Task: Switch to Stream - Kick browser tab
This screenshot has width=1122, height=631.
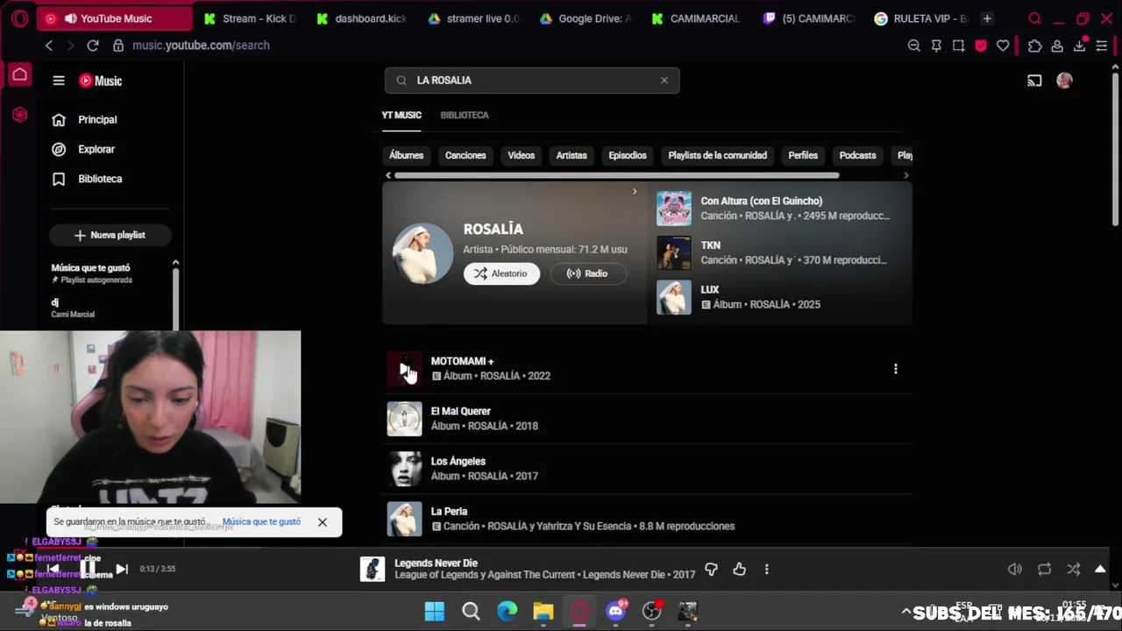Action: (248, 18)
